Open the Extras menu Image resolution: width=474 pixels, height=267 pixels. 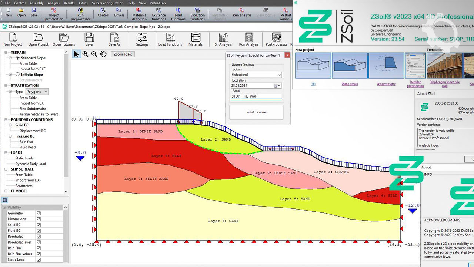[x=83, y=3]
